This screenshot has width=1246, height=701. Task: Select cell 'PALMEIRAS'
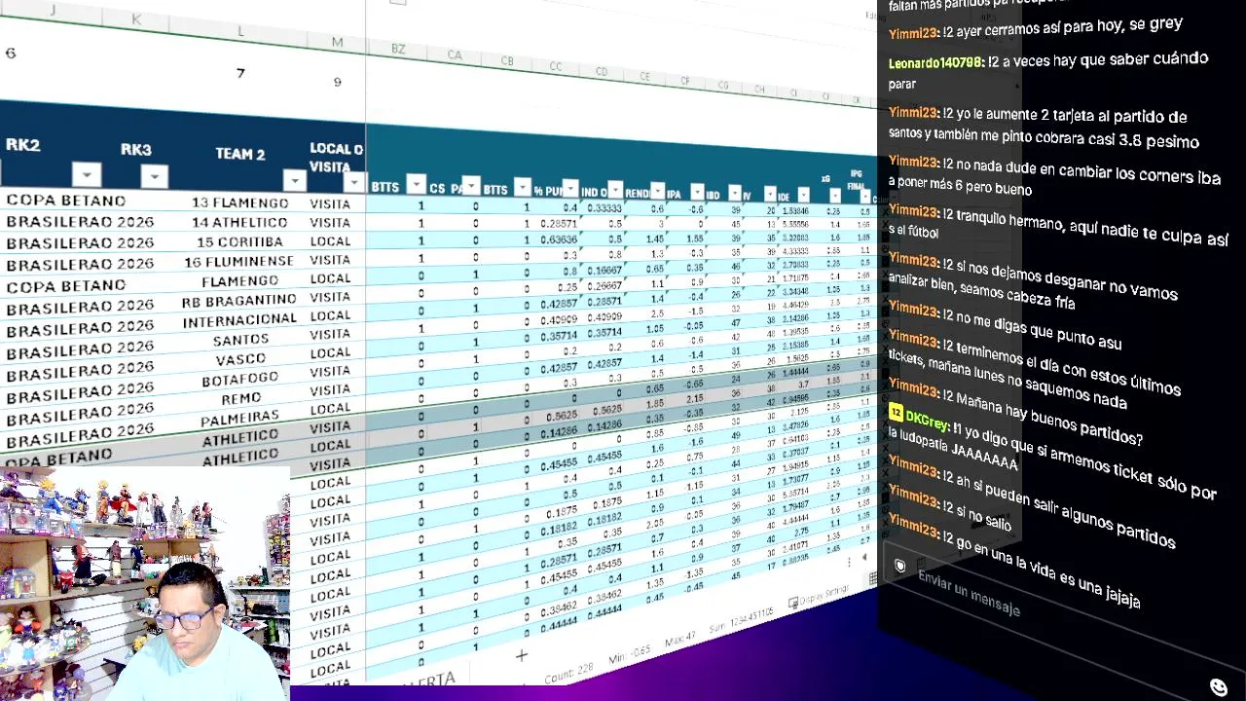[239, 420]
